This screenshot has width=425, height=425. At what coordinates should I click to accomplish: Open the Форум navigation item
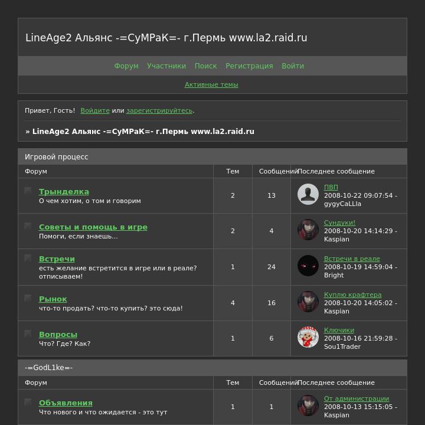pos(126,66)
